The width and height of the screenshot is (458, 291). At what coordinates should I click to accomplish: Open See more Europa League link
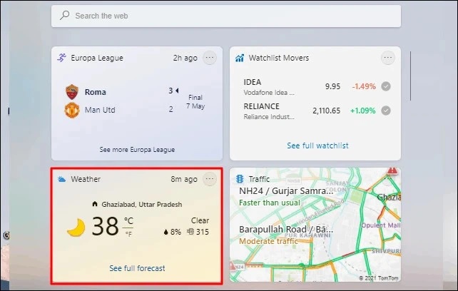click(x=137, y=150)
